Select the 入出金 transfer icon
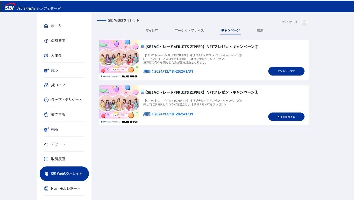Image resolution: width=354 pixels, height=200 pixels. coord(46,55)
